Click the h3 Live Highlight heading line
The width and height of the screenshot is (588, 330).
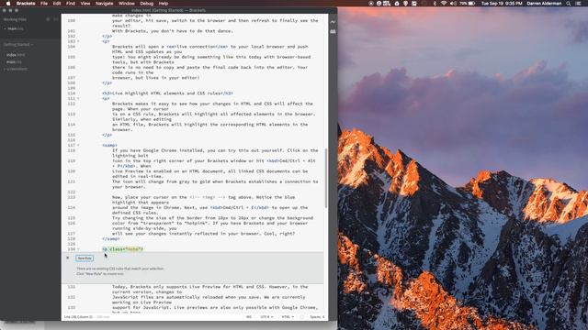click(167, 93)
